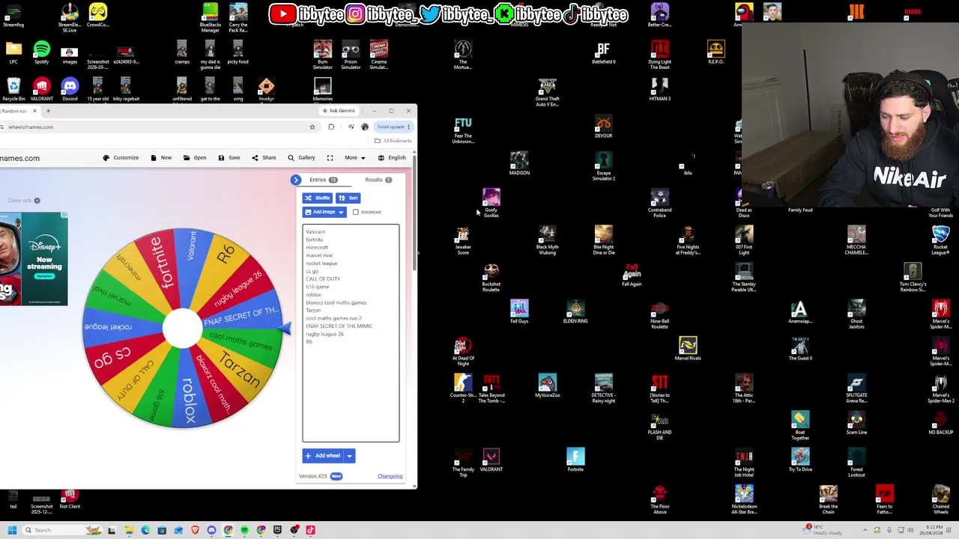The height and width of the screenshot is (539, 959).
Task: Select the MyVoiceZoo desktop icon
Action: point(548,386)
